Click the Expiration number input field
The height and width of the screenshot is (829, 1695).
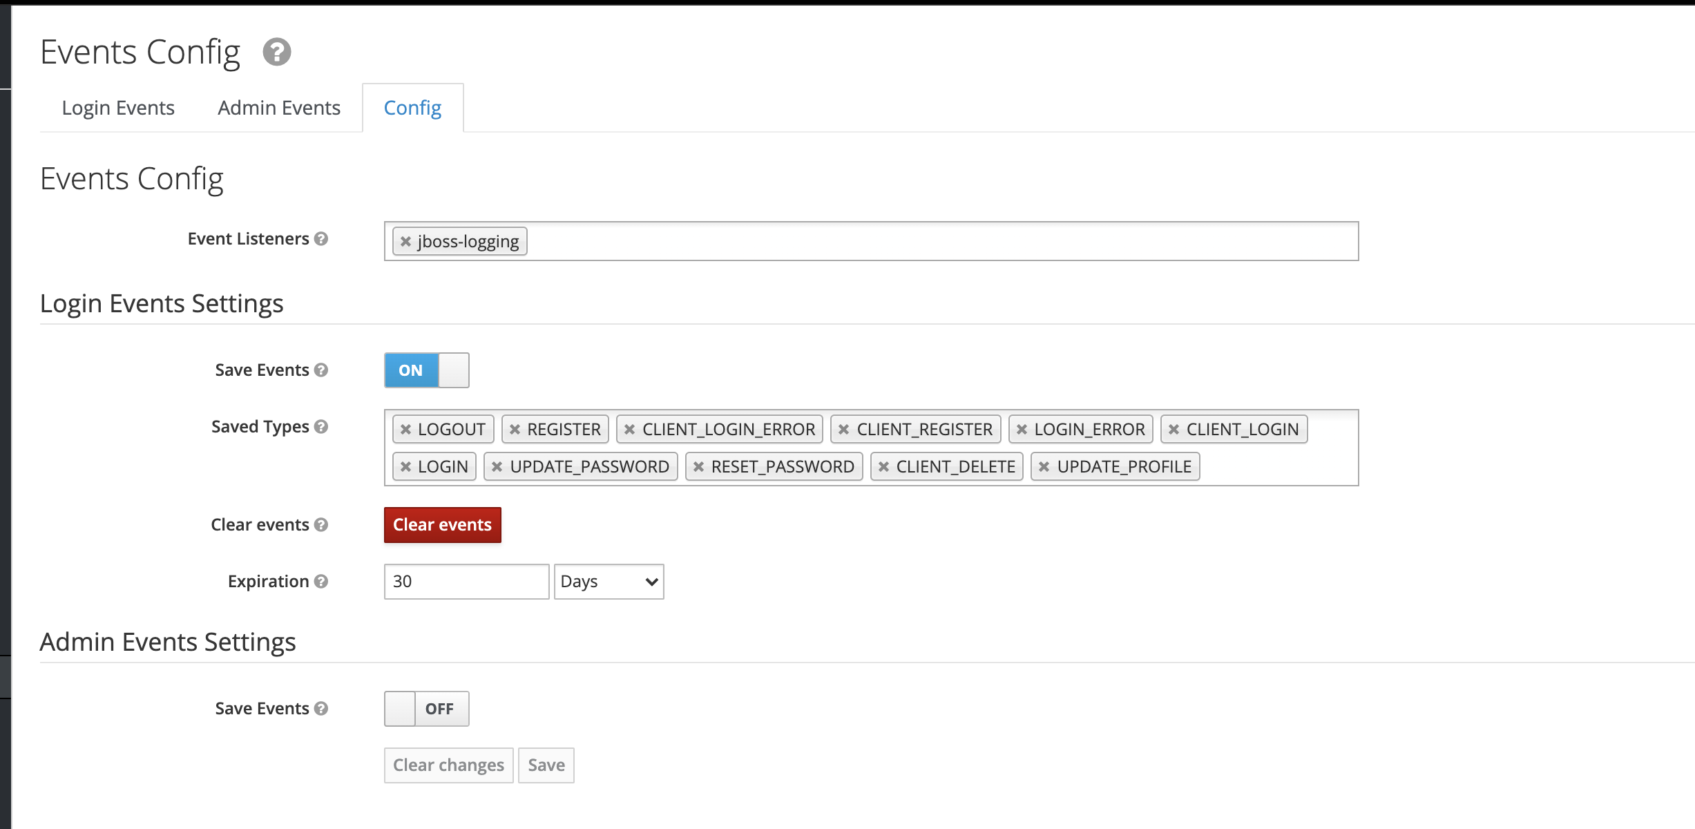466,582
